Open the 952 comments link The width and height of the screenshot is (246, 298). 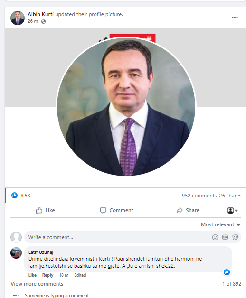point(199,196)
